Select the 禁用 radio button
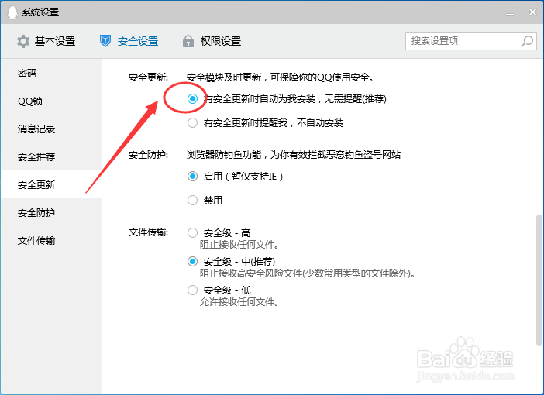 point(192,200)
